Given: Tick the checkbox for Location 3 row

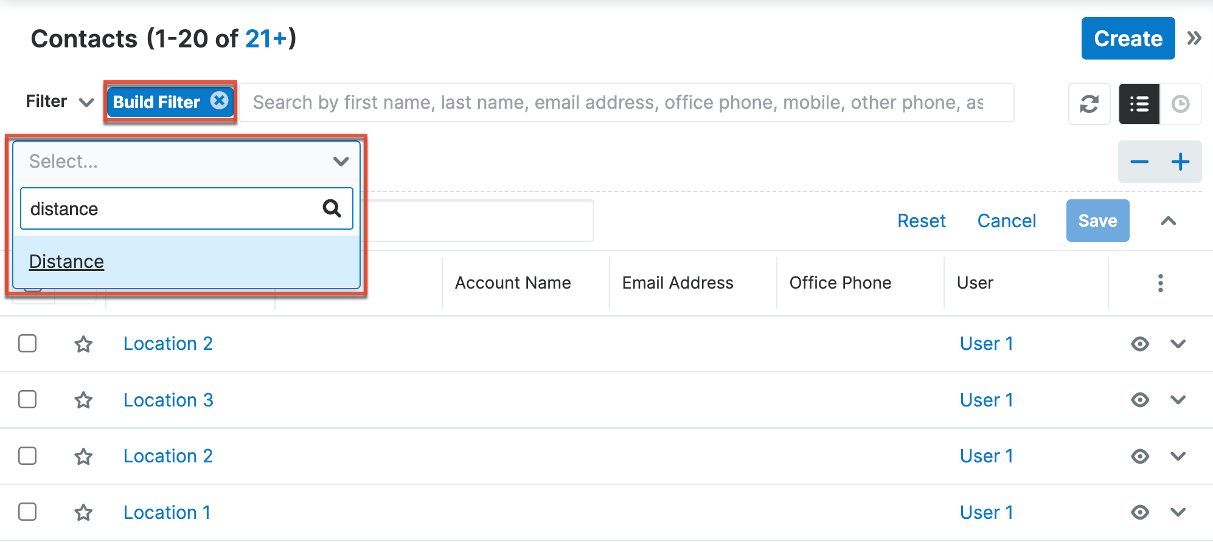Looking at the screenshot, I should click(27, 400).
